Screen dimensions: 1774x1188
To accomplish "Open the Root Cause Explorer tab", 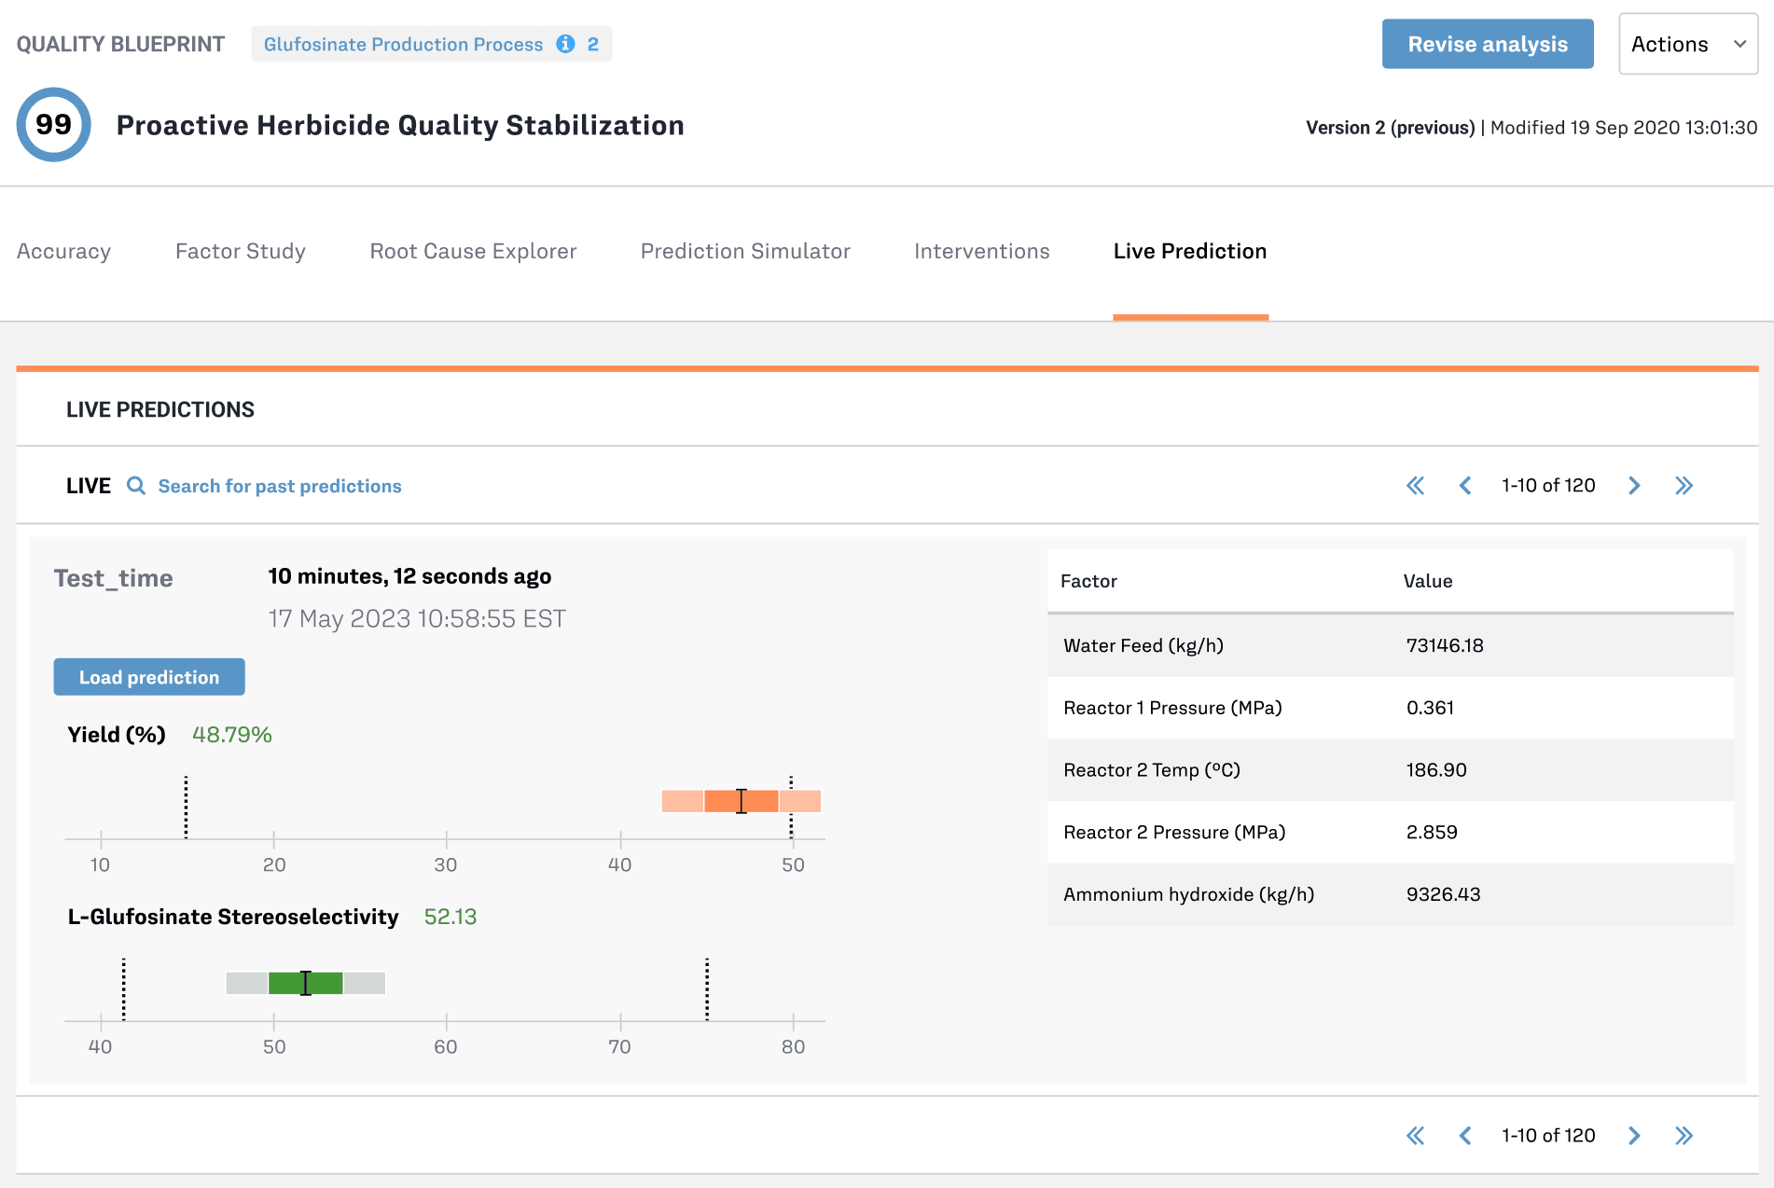I will (x=473, y=252).
